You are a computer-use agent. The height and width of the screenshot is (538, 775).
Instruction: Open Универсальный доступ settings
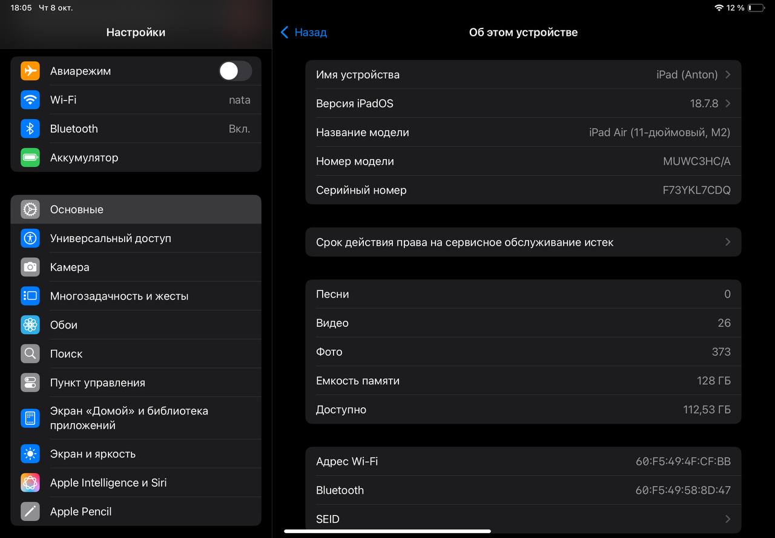pyautogui.click(x=136, y=238)
